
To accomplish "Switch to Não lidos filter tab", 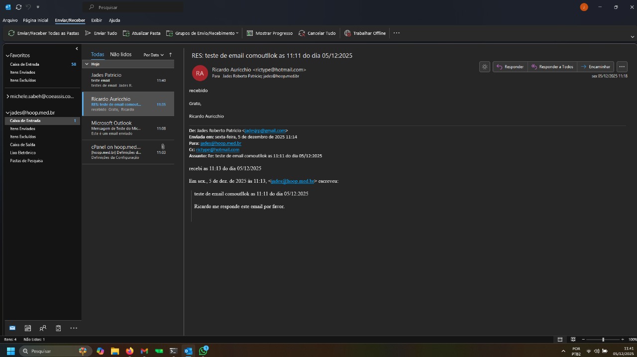I will (x=120, y=54).
